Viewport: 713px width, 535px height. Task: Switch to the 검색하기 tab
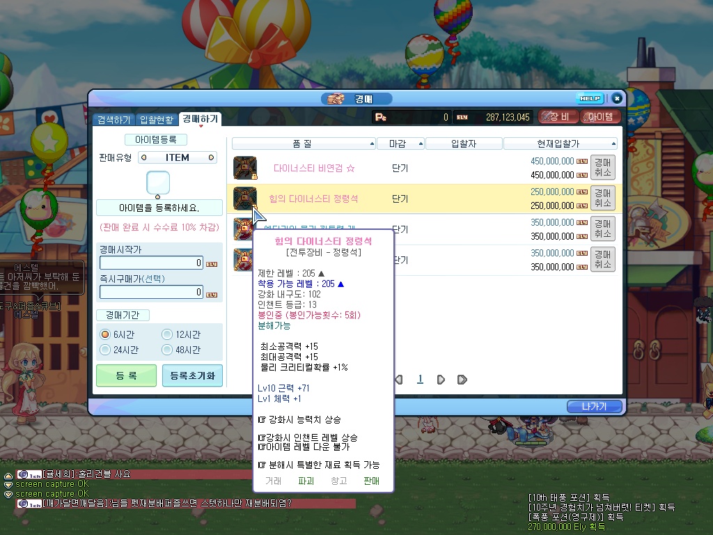coord(113,120)
